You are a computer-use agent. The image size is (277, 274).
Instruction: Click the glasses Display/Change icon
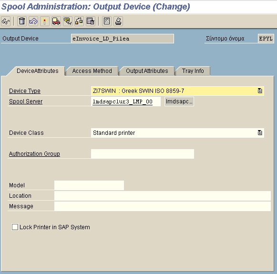(6, 21)
